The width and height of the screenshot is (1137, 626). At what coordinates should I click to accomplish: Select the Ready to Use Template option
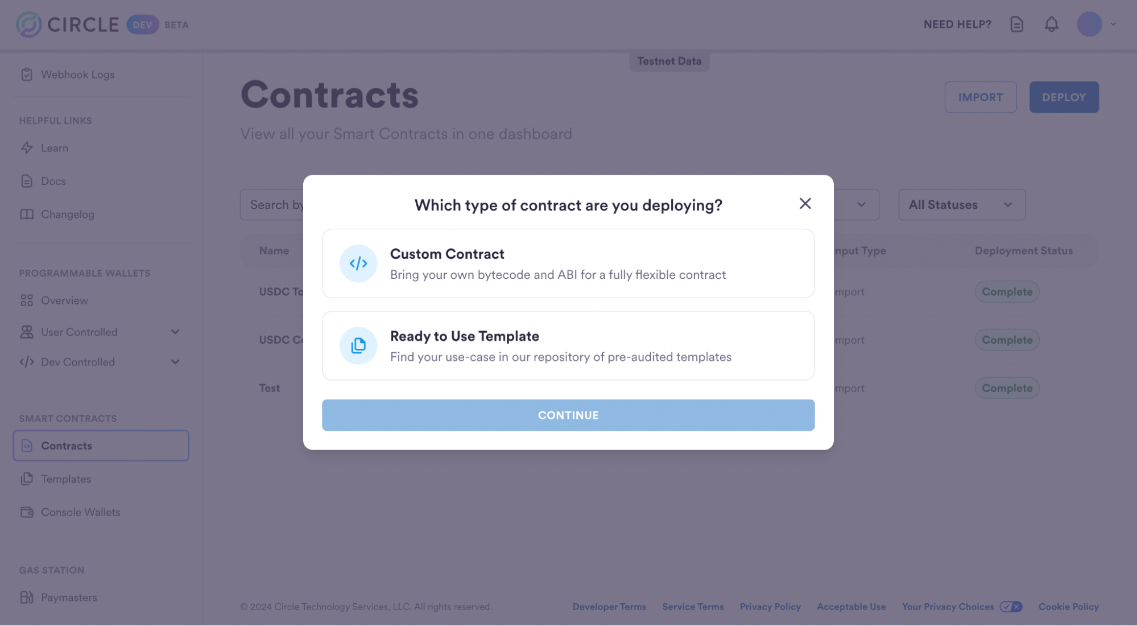point(568,345)
